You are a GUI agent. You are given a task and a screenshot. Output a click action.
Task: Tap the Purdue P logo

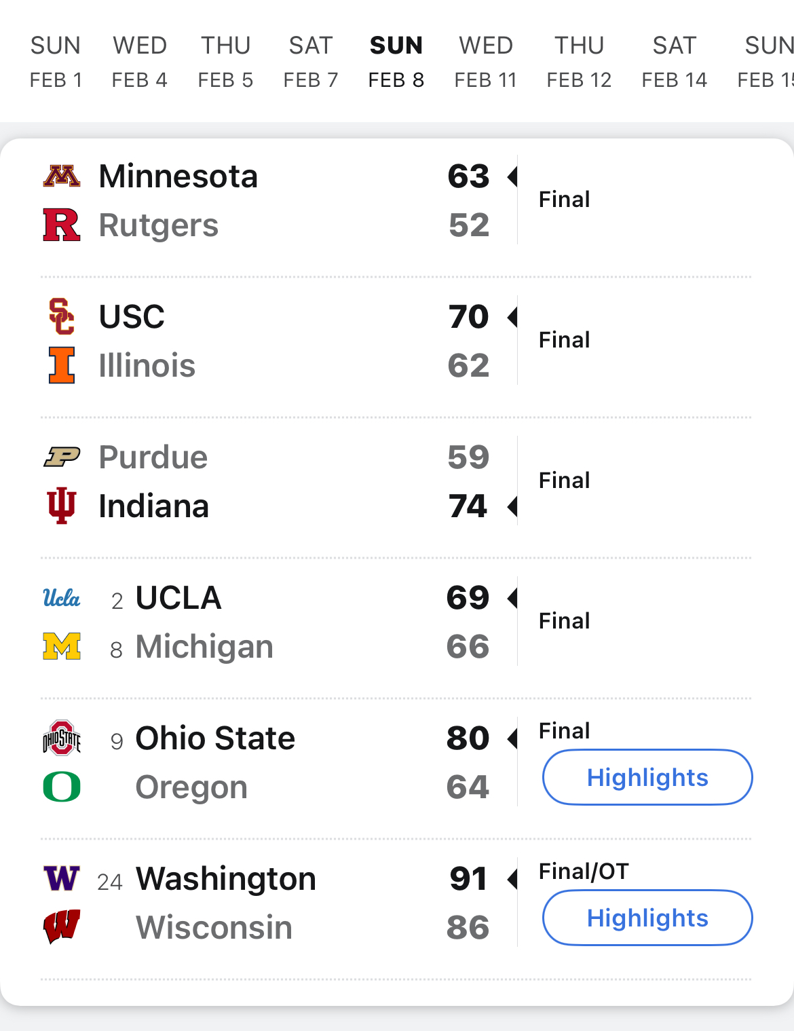click(x=62, y=457)
